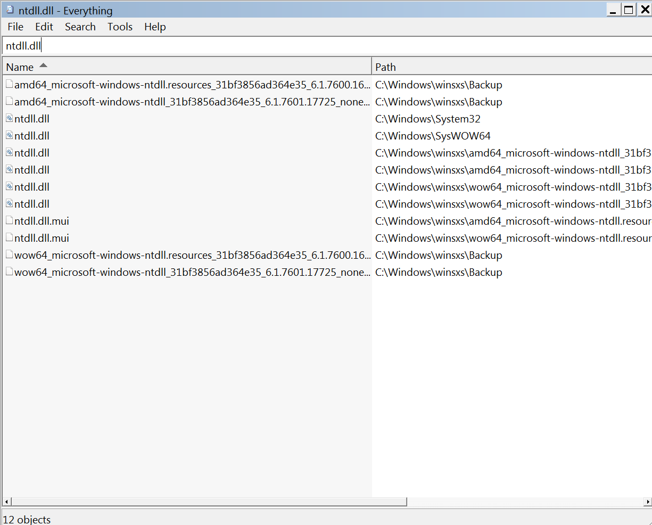Image resolution: width=652 pixels, height=525 pixels.
Task: Select amd64_microsoft-windows-ntdll.resources file name
Action: tap(192, 85)
